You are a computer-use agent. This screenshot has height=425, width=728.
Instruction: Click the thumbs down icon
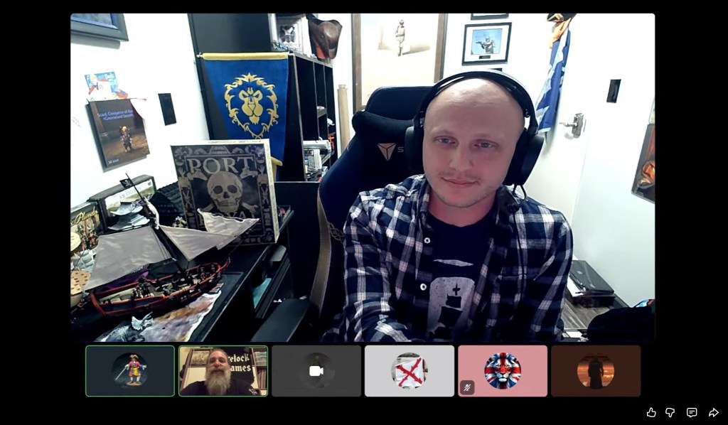point(670,412)
